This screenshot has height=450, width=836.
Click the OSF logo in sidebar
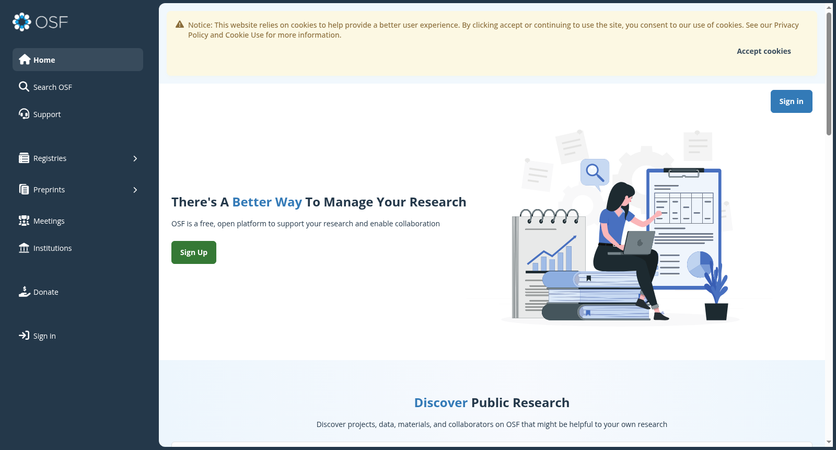40,22
